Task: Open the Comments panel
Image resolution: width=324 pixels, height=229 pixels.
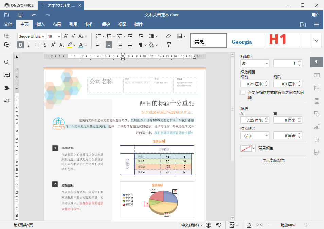Action: click(6, 75)
